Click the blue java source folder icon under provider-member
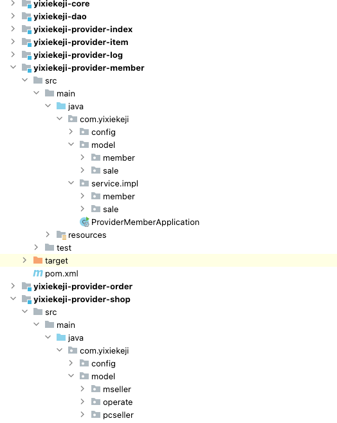 point(61,106)
